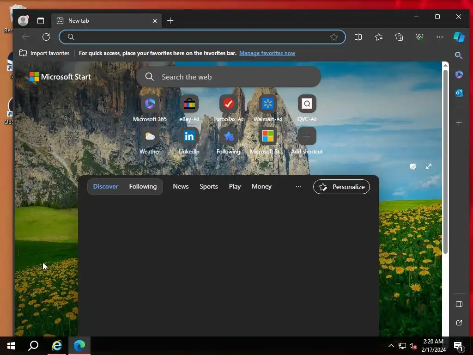Open Browser essentials heart icon
Viewport: 473px width, 355px height.
click(x=419, y=37)
